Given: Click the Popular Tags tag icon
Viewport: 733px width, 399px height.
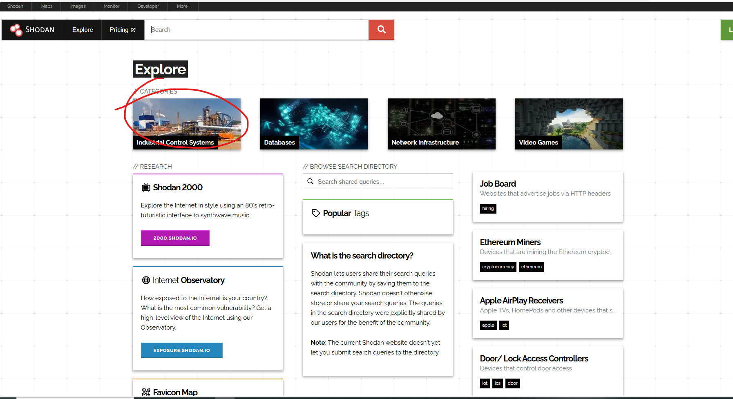Looking at the screenshot, I should (x=315, y=213).
